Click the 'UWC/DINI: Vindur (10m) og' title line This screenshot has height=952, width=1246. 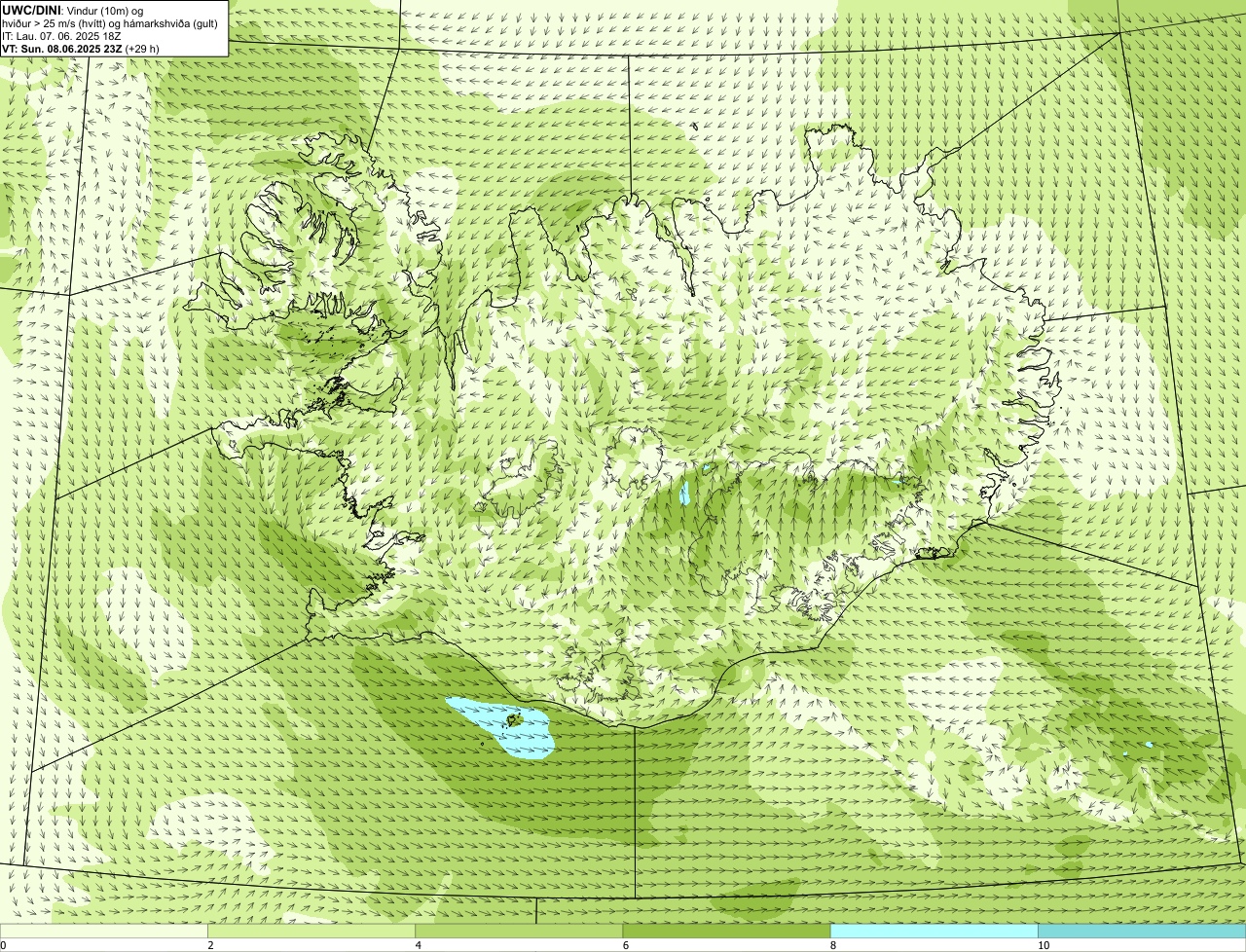click(x=73, y=10)
